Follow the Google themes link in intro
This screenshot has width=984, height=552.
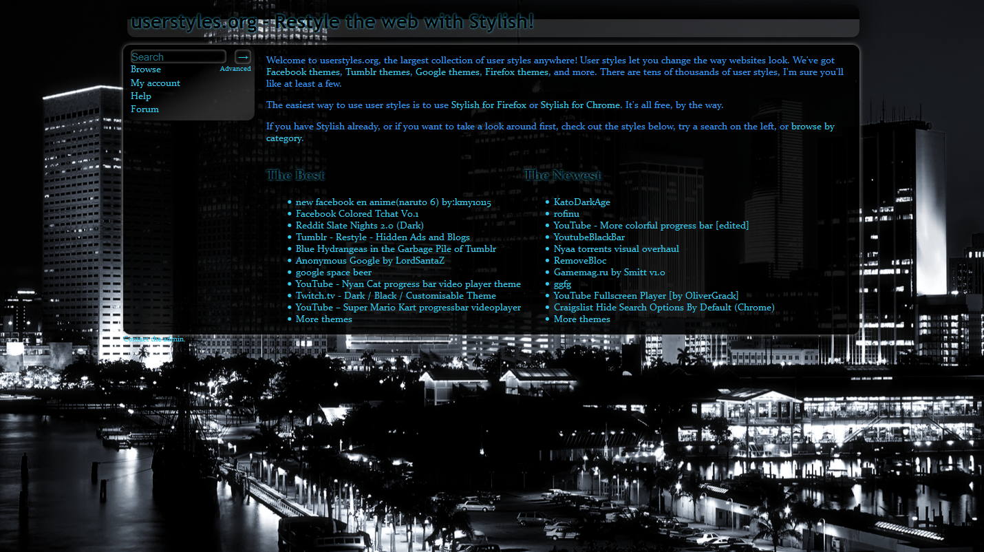tap(447, 72)
